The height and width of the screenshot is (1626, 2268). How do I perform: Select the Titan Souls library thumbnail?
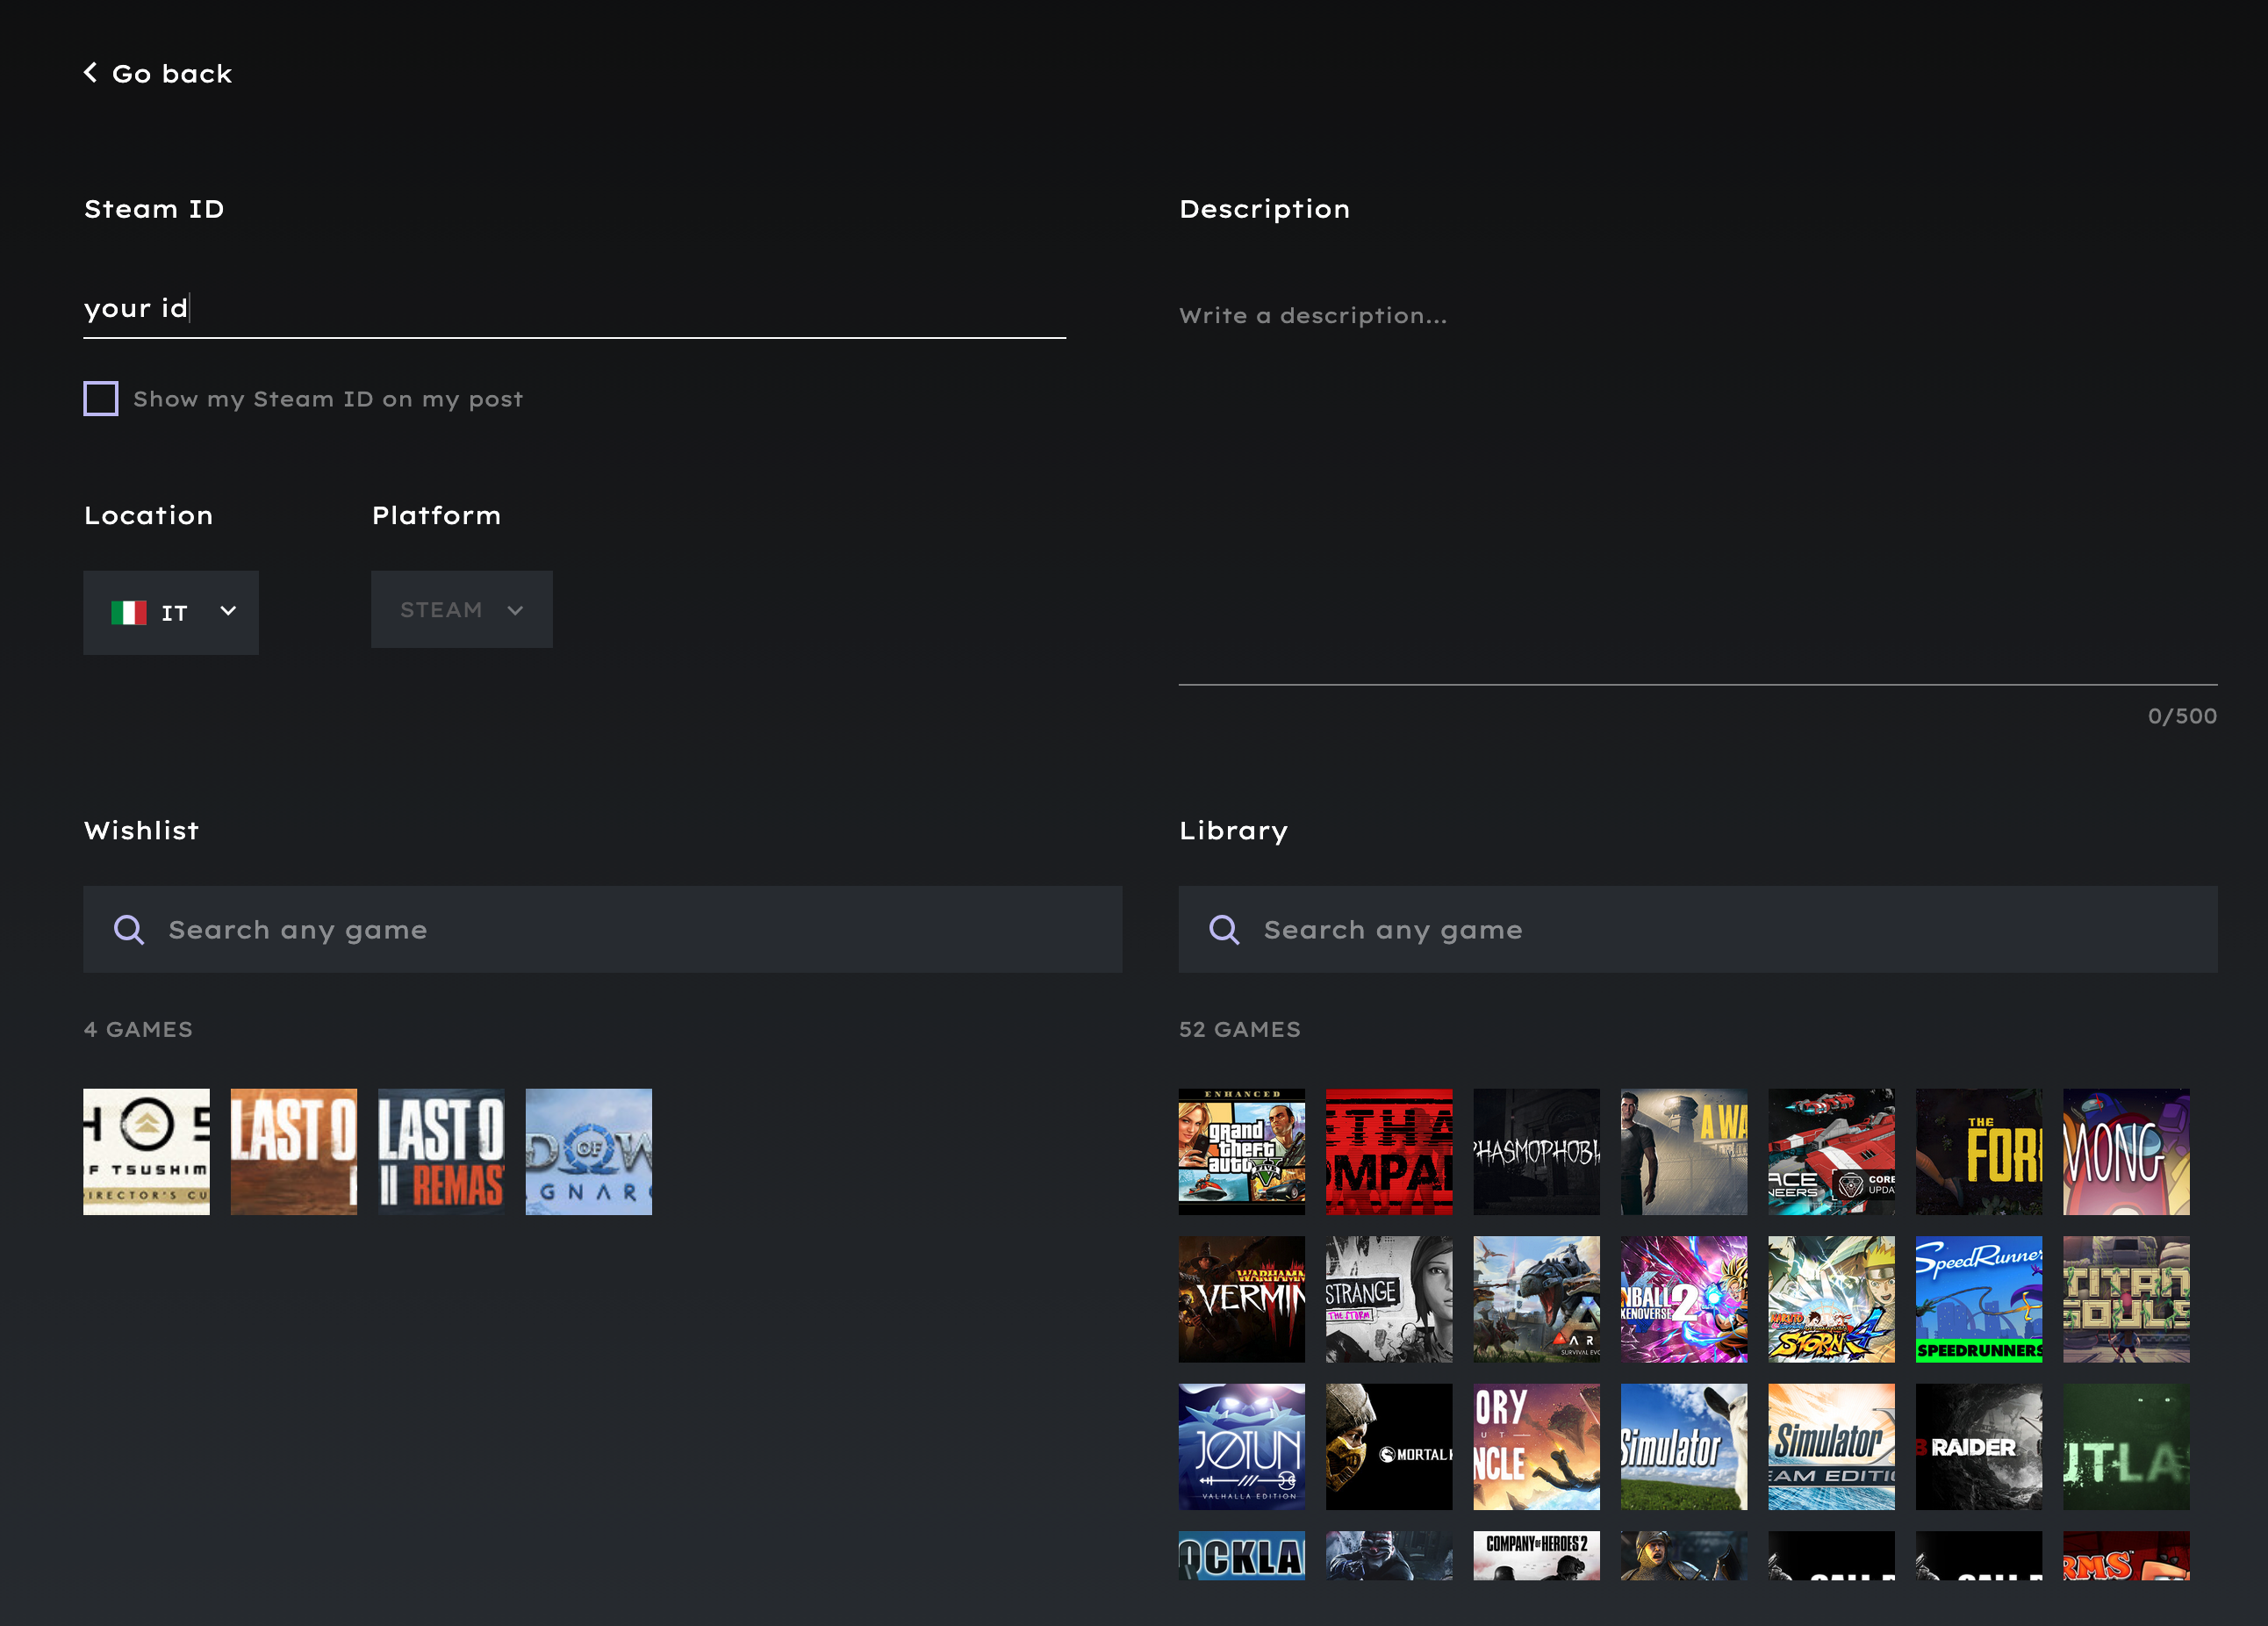pyautogui.click(x=2126, y=1299)
